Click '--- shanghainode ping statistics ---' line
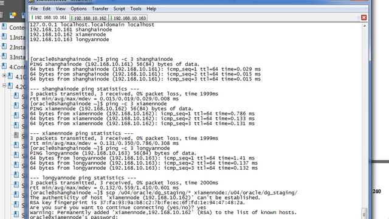This screenshot has height=219, width=389. tap(84, 89)
